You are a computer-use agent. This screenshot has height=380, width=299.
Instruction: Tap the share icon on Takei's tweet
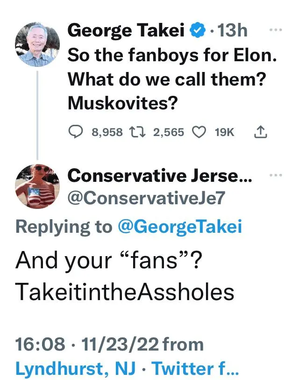(260, 132)
